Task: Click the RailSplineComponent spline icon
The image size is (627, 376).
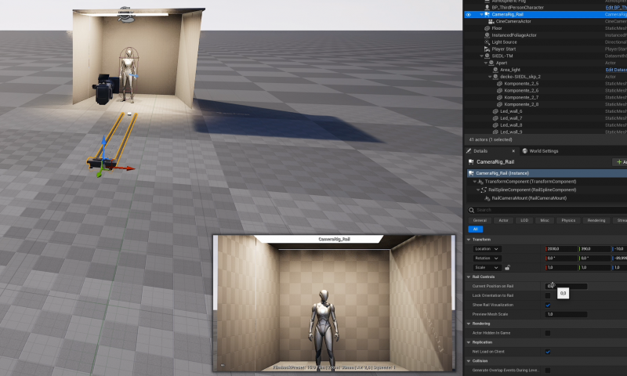Action: tap(485, 190)
